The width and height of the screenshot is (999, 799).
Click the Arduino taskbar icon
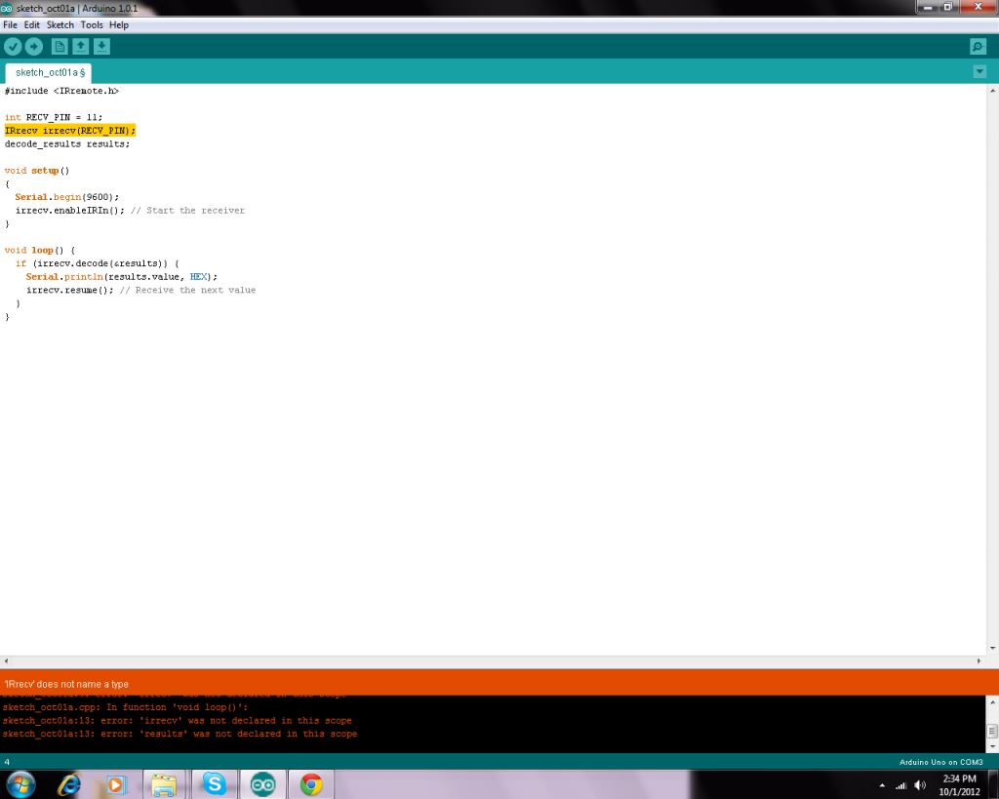pyautogui.click(x=262, y=784)
